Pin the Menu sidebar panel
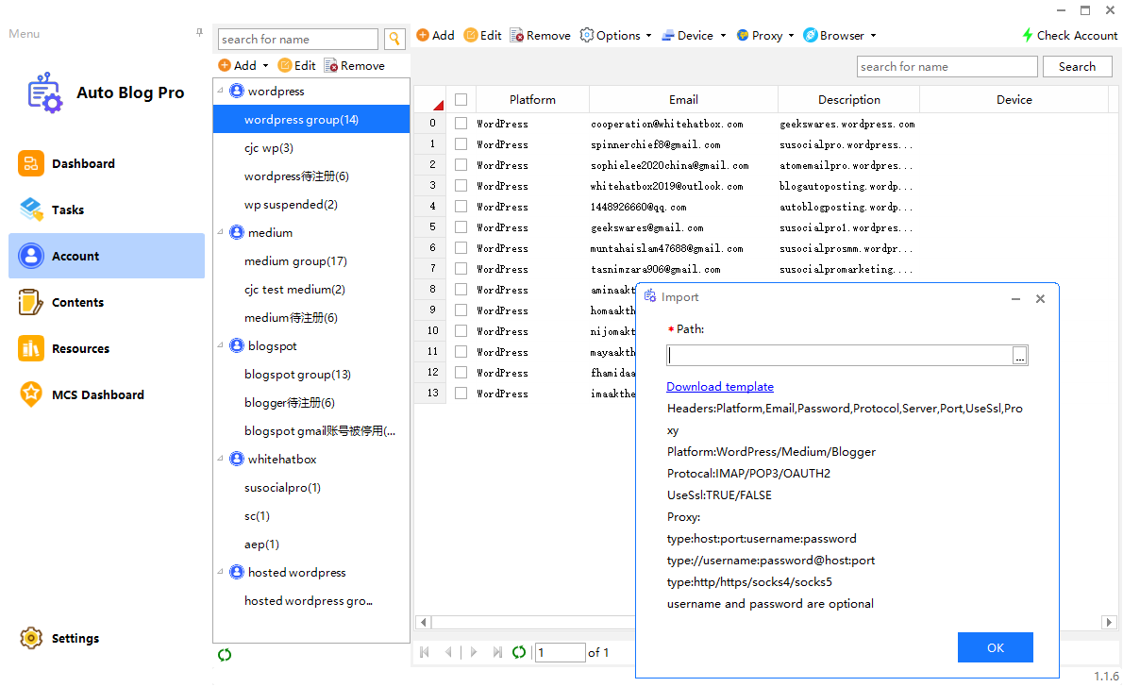Image resolution: width=1123 pixels, height=687 pixels. click(x=199, y=33)
